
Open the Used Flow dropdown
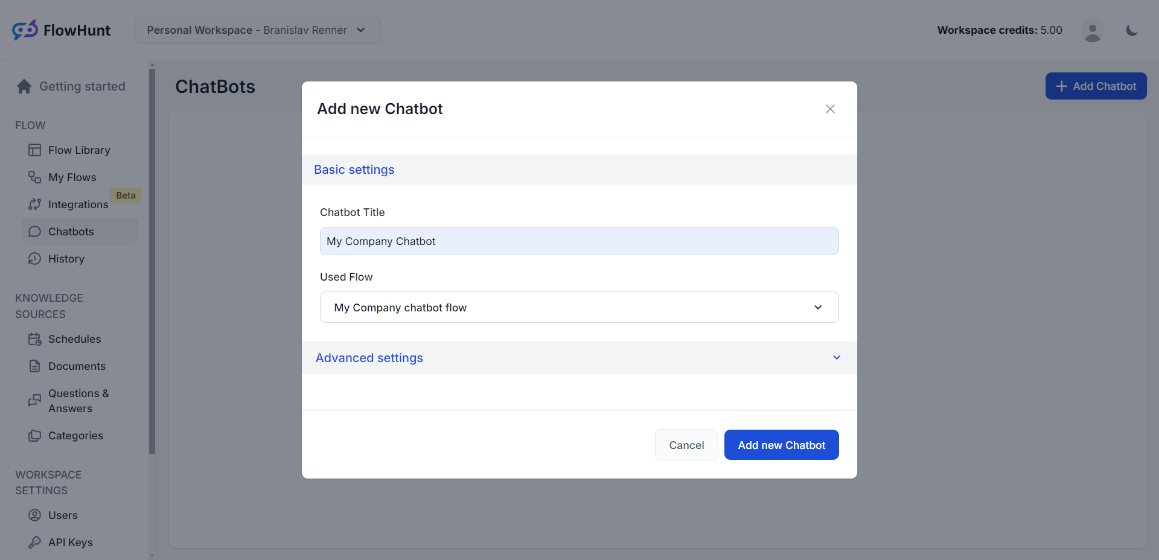[x=579, y=308]
